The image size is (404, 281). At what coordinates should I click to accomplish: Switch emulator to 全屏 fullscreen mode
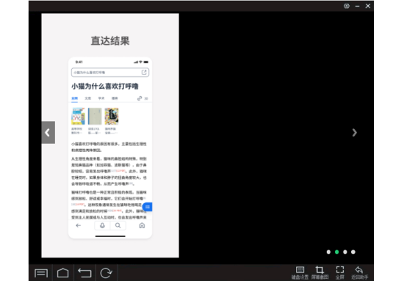[340, 273]
